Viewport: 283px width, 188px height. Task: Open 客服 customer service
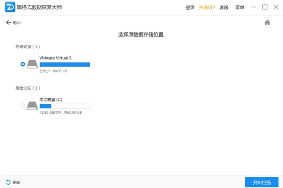[224, 8]
